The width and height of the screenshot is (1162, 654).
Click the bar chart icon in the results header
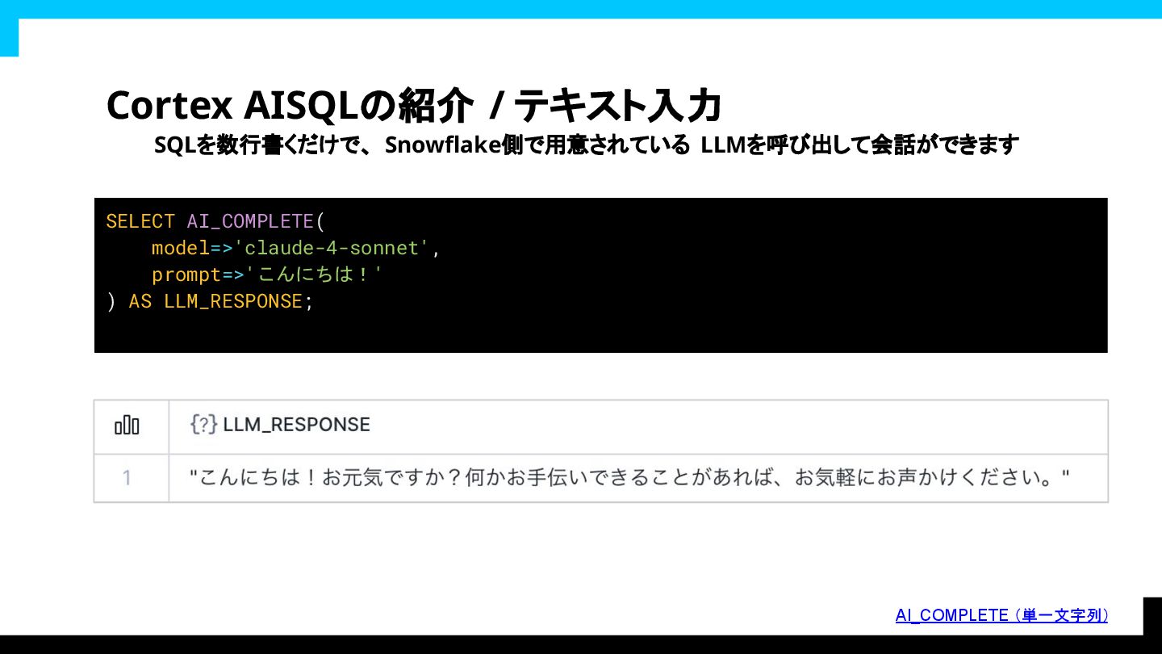click(x=127, y=425)
